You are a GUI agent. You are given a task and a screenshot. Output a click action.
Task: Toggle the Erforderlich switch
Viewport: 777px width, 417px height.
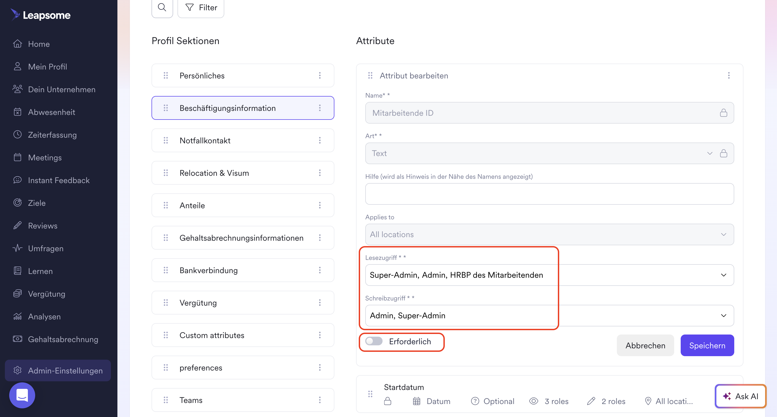tap(374, 341)
